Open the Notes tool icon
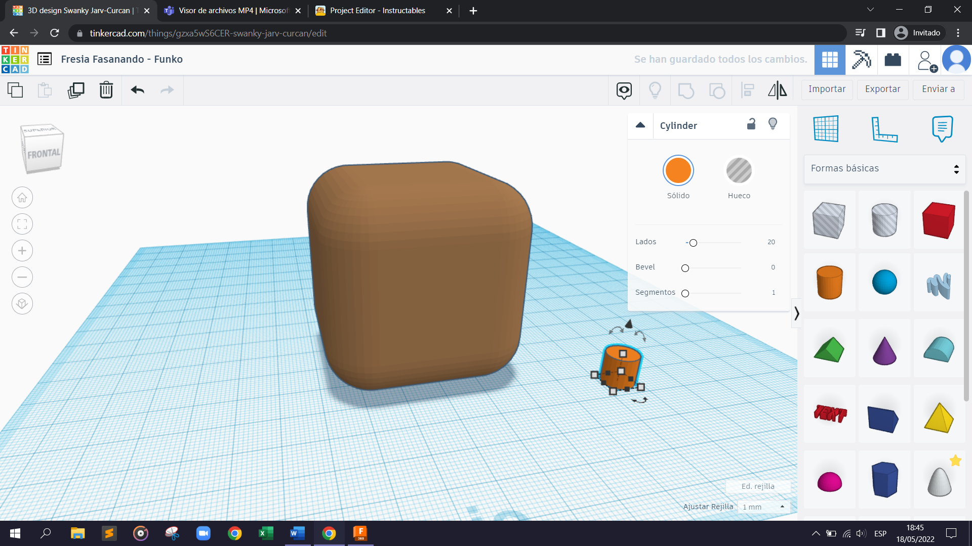The height and width of the screenshot is (546, 972). click(x=942, y=128)
